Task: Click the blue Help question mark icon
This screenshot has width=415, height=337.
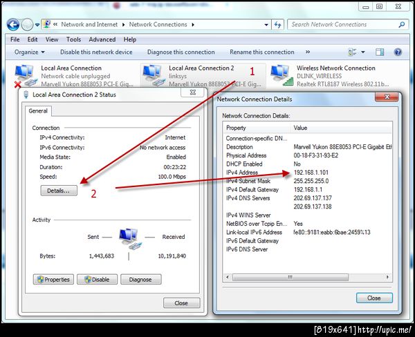Action: pyautogui.click(x=398, y=52)
